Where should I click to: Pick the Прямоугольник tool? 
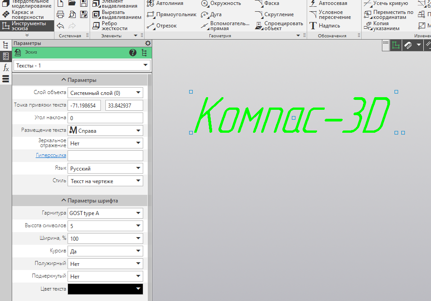[172, 14]
